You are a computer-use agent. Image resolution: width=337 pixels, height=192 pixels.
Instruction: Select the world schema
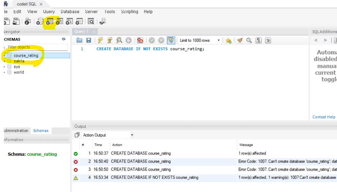19,72
